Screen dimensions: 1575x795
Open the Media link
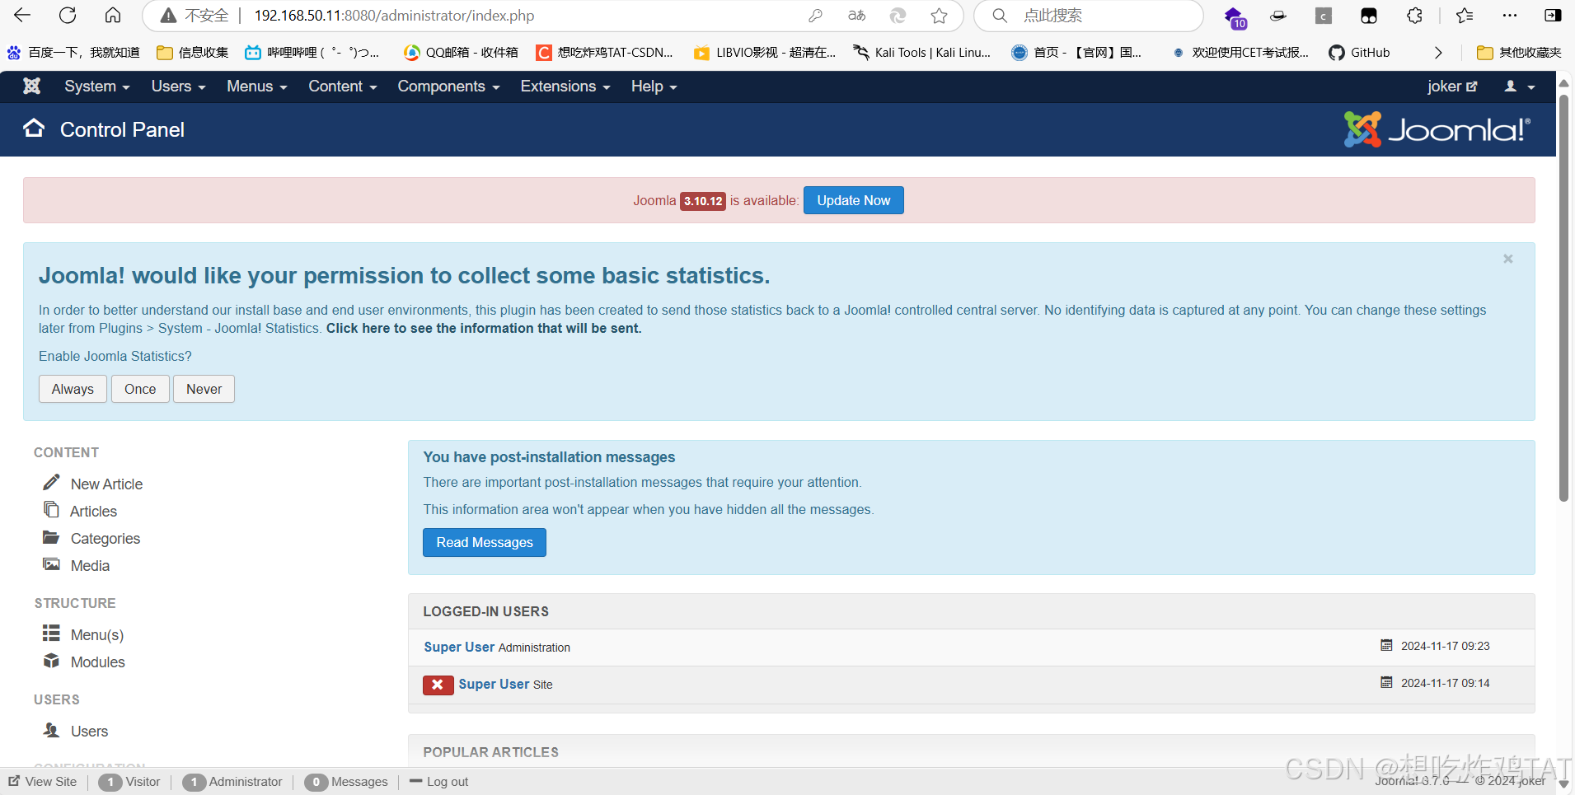pos(90,565)
